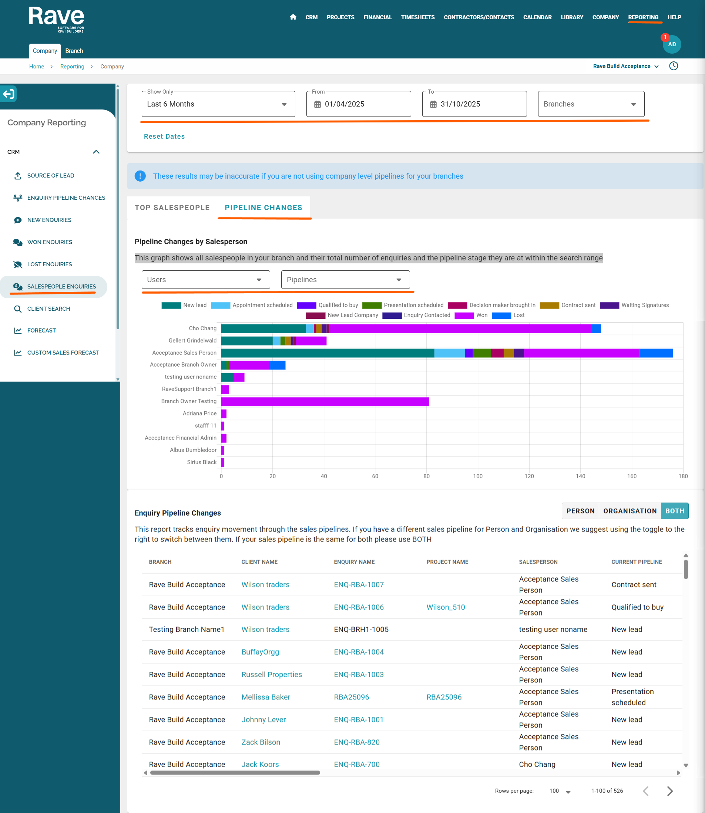Screen dimensions: 705x813
Task: Select the Both toggle option
Action: 674,511
